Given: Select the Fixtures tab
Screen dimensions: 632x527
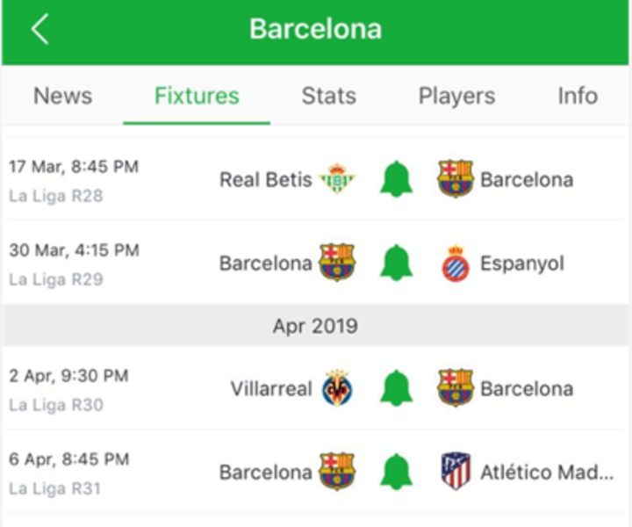Looking at the screenshot, I should [x=197, y=96].
